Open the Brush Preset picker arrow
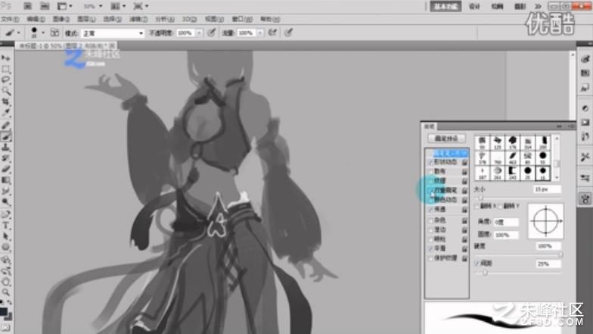 click(x=43, y=33)
